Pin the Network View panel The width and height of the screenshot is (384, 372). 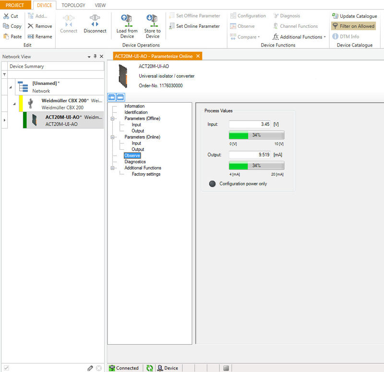tap(95, 57)
